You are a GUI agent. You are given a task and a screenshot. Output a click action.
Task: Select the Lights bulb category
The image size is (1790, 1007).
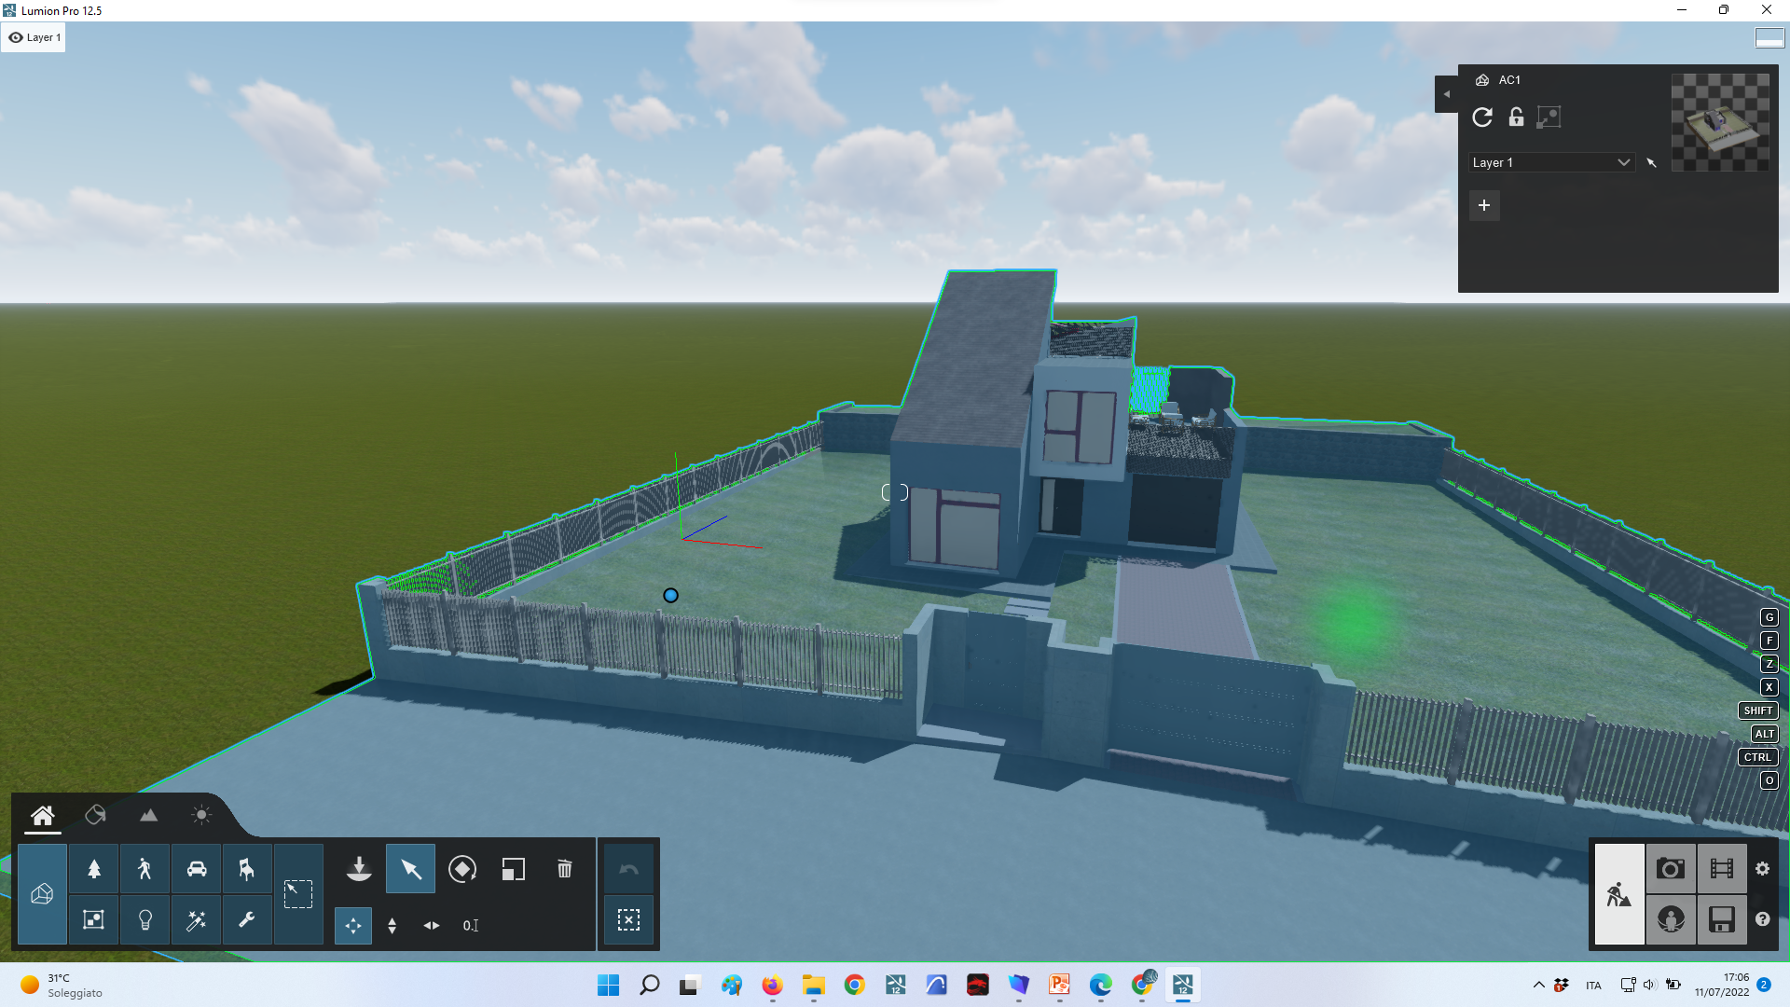tap(145, 920)
